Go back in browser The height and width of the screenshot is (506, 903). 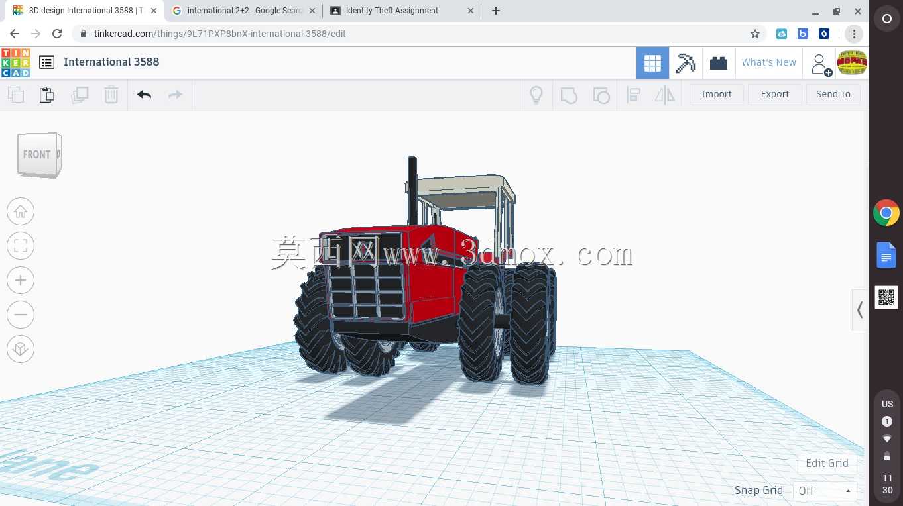[15, 34]
